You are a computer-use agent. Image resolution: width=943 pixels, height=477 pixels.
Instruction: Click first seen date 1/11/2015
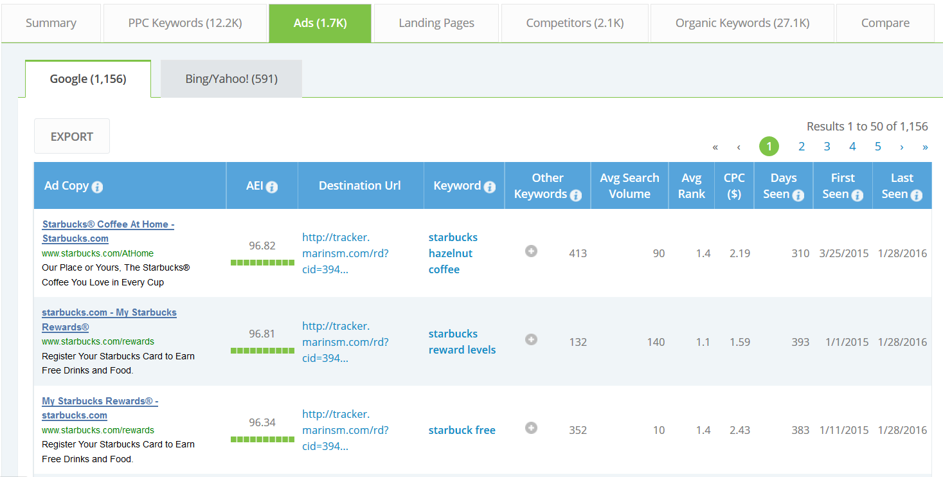pos(844,430)
